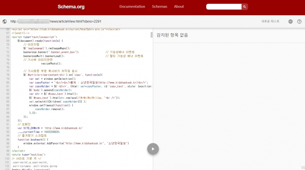Click the red search magnifier button
Screen dimensions: 305x170
244,6
